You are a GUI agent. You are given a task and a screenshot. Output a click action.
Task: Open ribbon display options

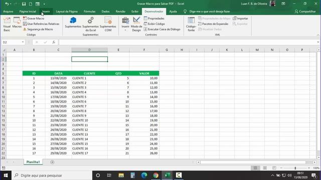(283, 4)
